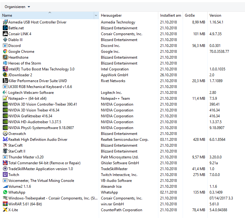Click the Discord Inc. publisher cell

110,46
